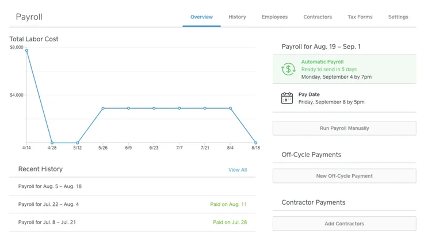
Task: Click 'Monday, September 4 by 7pm' text
Action: click(x=337, y=77)
